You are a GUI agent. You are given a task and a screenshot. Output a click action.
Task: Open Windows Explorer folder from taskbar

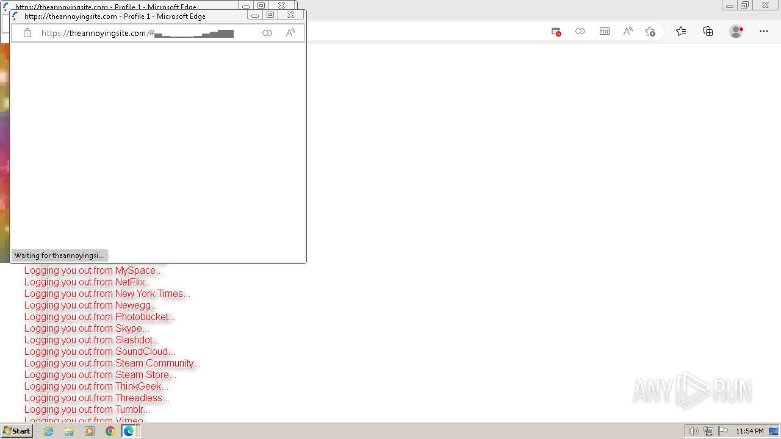(69, 431)
